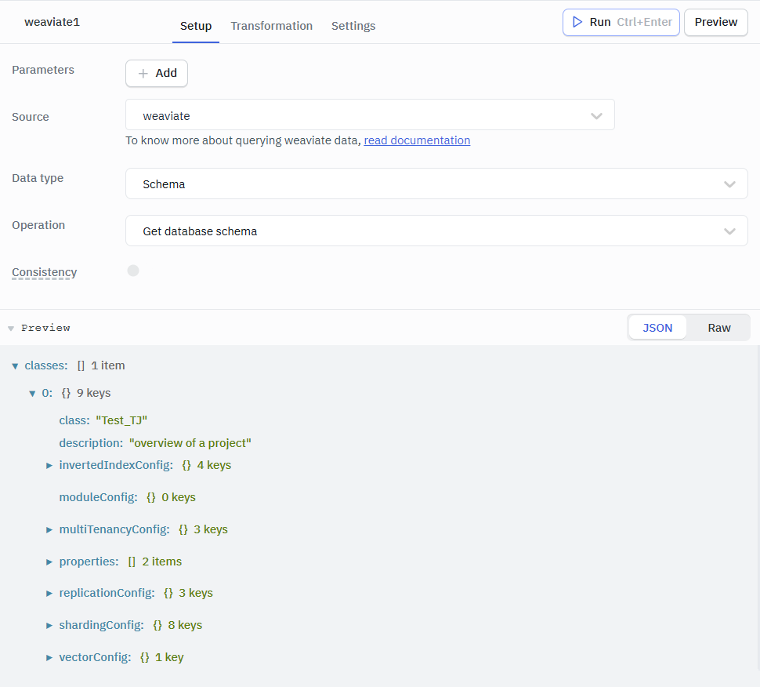Click the moduleConfig 0 keys entry
Screen dimensions: 760x687
(x=128, y=497)
